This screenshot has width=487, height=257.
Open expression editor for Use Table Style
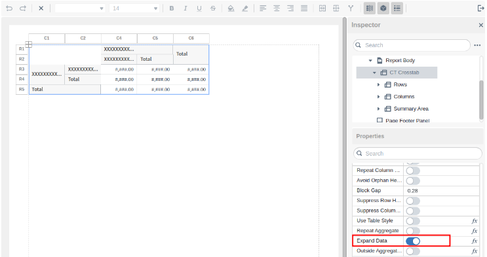point(475,221)
